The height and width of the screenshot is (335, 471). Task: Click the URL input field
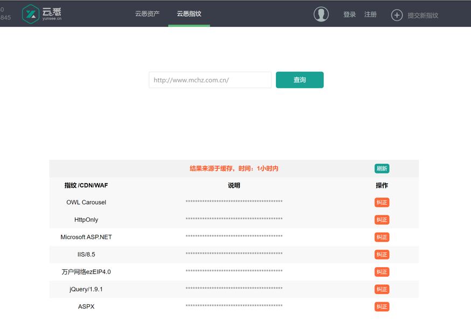pyautogui.click(x=210, y=80)
